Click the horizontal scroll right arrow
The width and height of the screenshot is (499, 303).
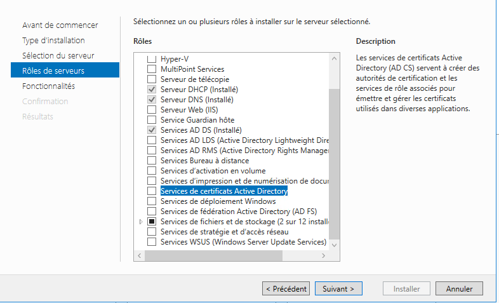click(x=324, y=255)
